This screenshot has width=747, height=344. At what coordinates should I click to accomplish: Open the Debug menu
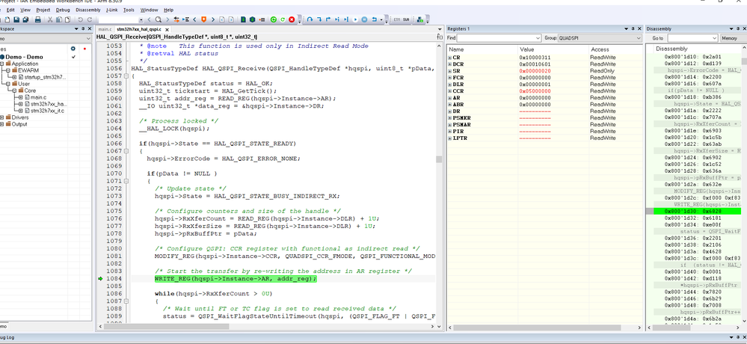coord(62,10)
